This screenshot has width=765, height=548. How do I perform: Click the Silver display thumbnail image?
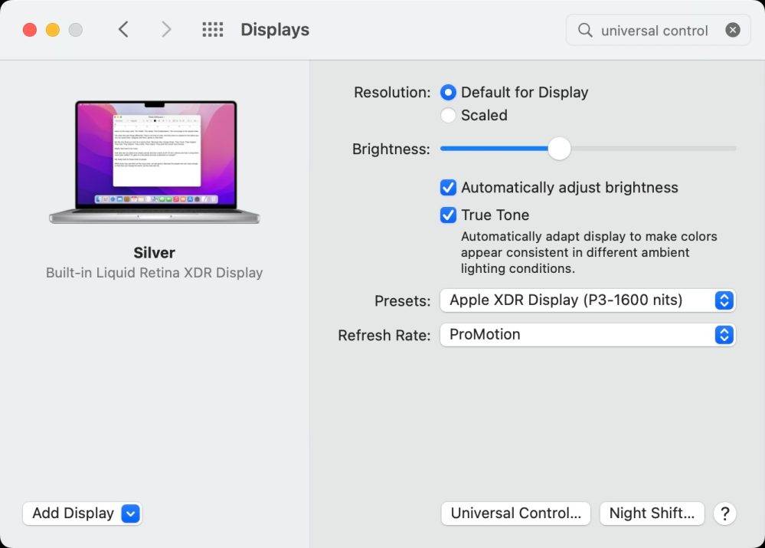coord(154,161)
